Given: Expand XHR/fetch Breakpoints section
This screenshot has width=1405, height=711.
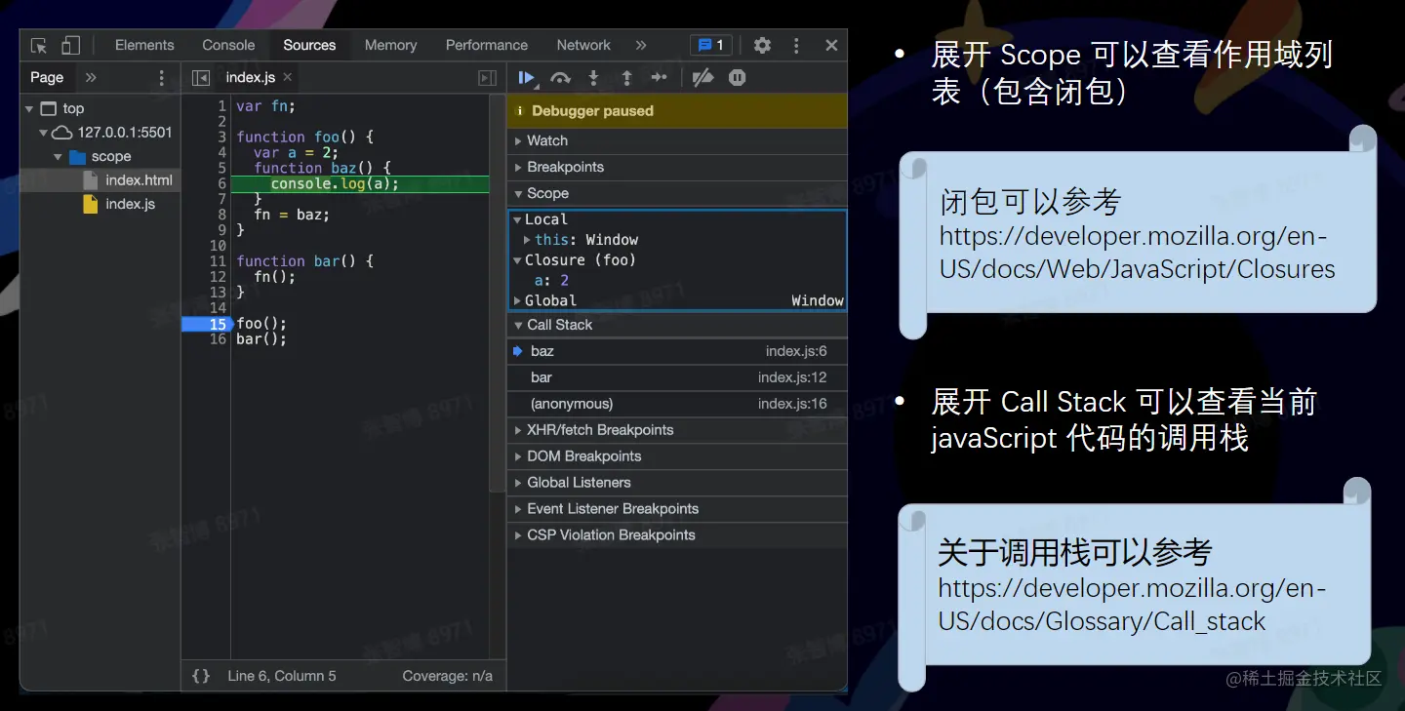Looking at the screenshot, I should 677,430.
